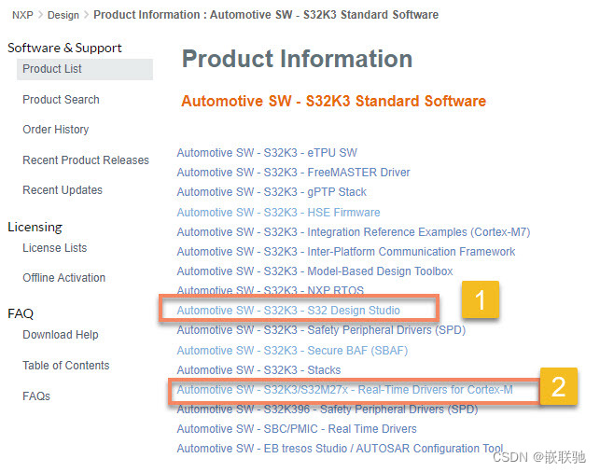
Task: Open S32K3 HSE Firmware link
Action: (278, 213)
